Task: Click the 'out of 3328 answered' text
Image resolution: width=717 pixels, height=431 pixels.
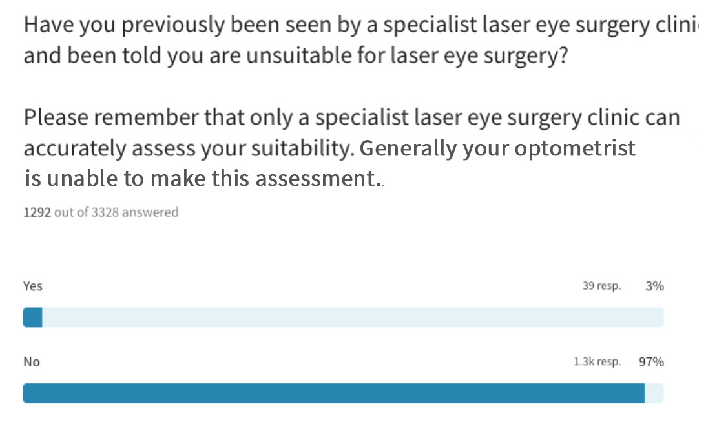Action: coord(116,212)
